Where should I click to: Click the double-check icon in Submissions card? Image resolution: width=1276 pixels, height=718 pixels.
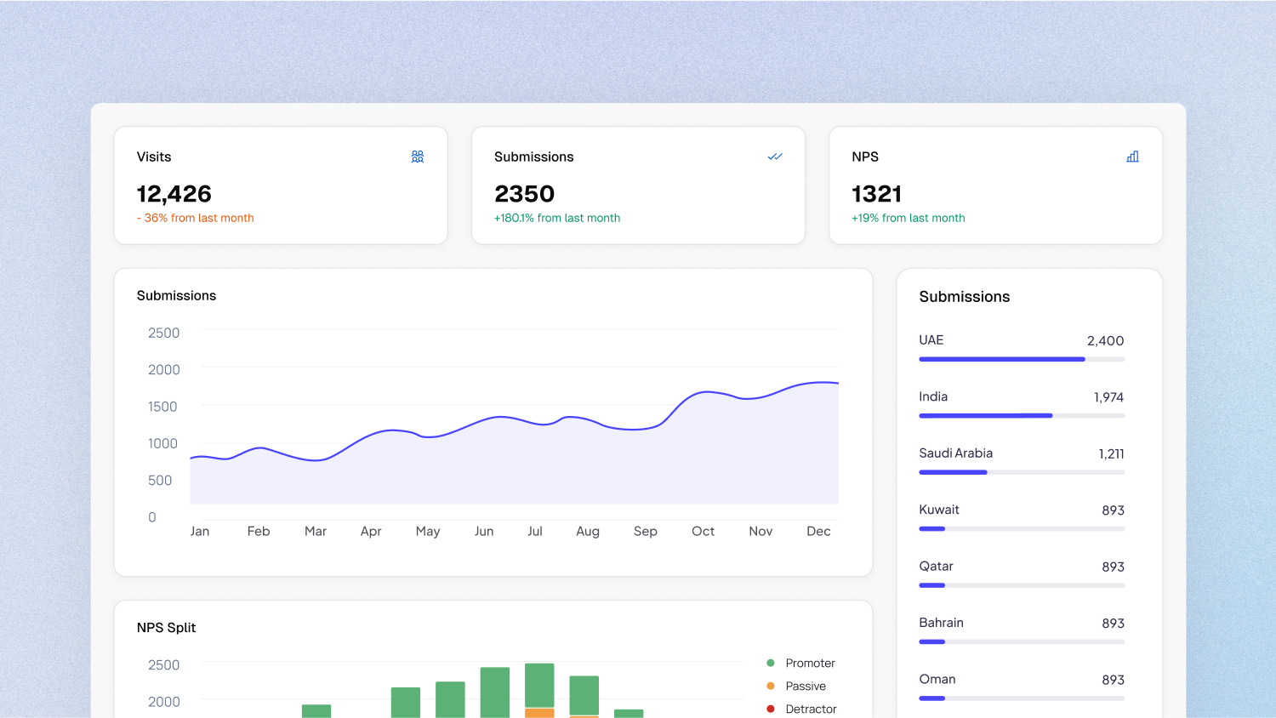pos(775,157)
